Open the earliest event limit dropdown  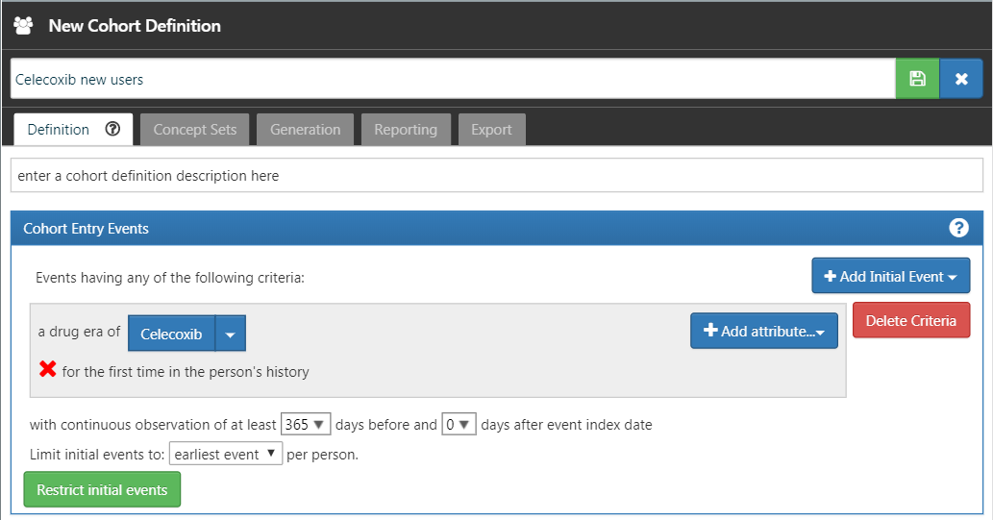click(226, 454)
